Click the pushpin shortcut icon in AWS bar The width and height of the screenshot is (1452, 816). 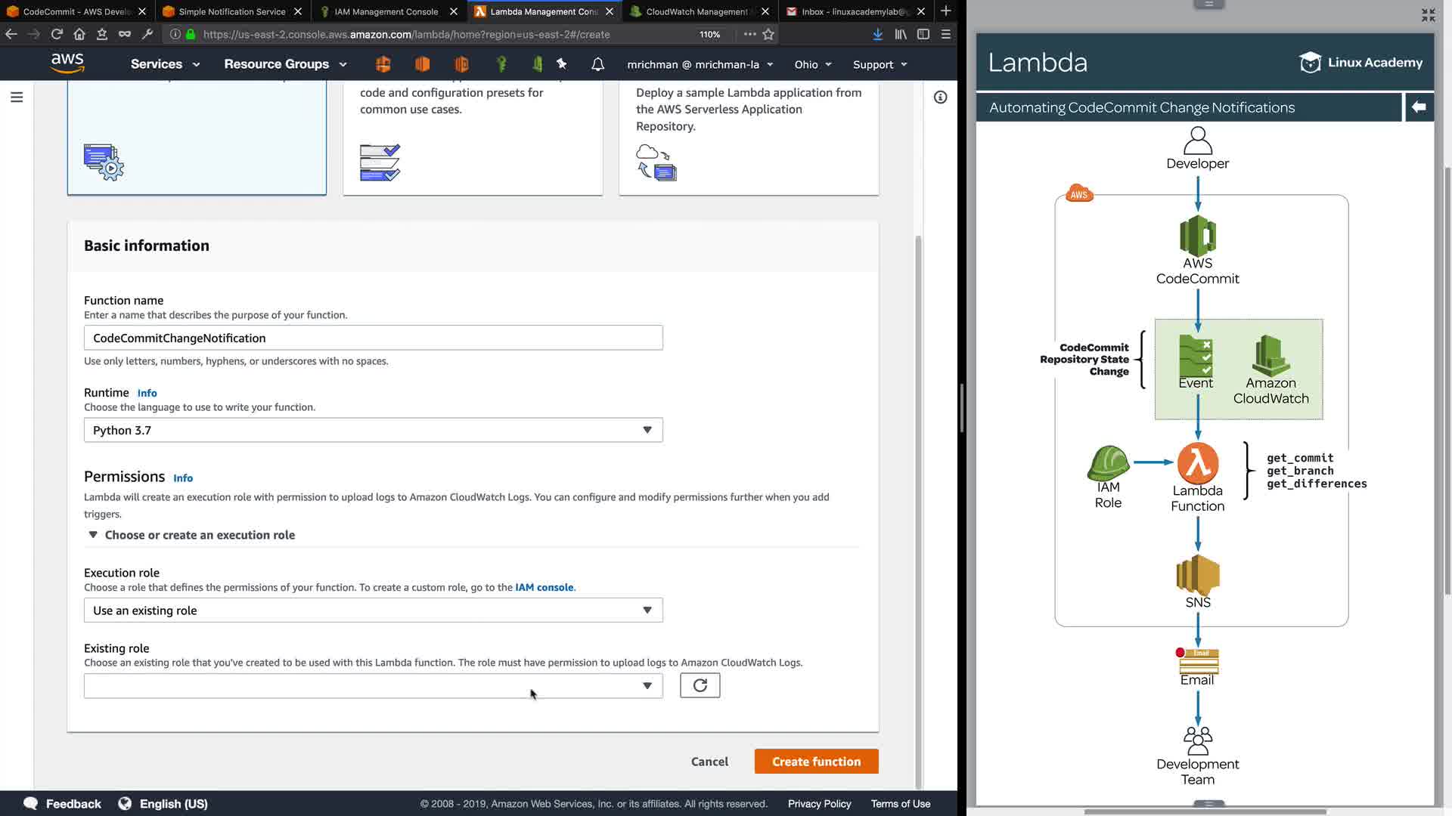coord(561,64)
